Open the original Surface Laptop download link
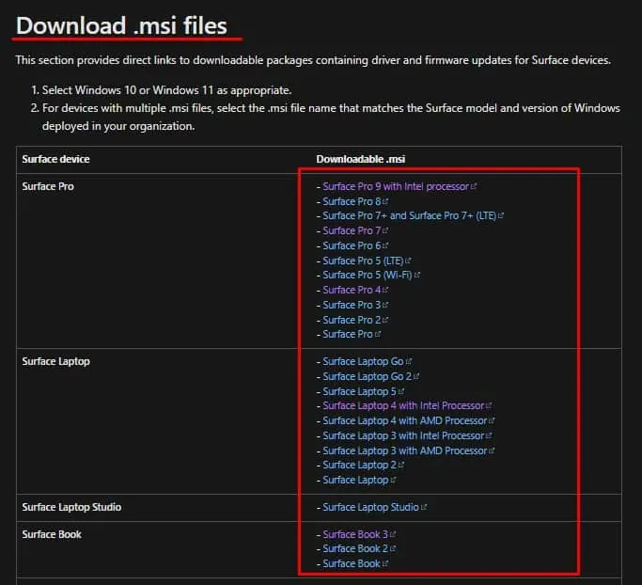The height and width of the screenshot is (585, 642). [x=355, y=480]
